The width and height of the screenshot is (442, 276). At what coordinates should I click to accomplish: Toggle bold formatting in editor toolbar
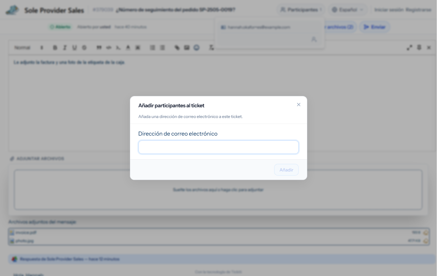tap(55, 48)
